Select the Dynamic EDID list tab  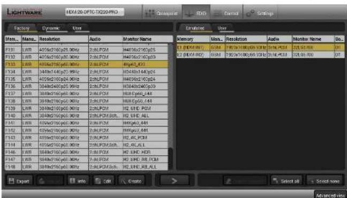51,28
